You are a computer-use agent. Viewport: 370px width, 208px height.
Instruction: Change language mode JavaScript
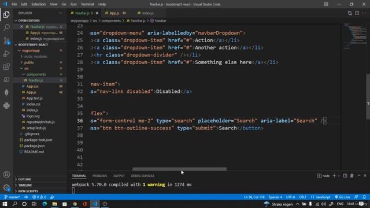pos(320,197)
